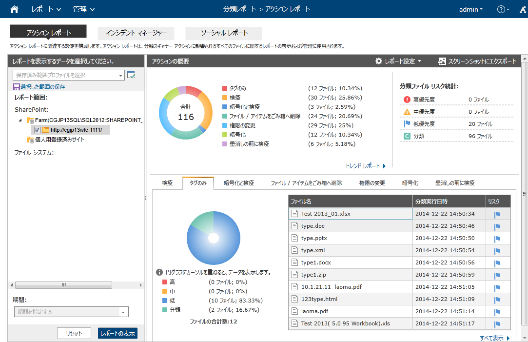Click risk flag icon for type.doc row

point(497,227)
